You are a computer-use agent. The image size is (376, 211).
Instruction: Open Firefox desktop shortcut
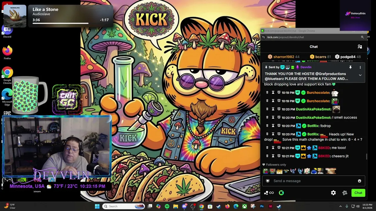pyautogui.click(x=7, y=52)
